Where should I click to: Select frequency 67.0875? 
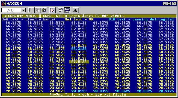(144, 29)
